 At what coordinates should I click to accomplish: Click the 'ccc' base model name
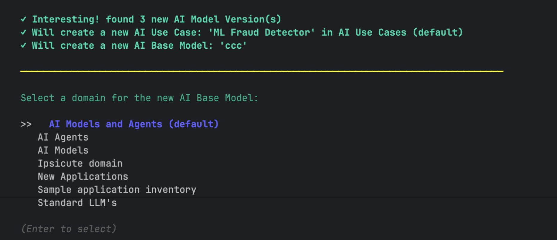click(x=233, y=46)
